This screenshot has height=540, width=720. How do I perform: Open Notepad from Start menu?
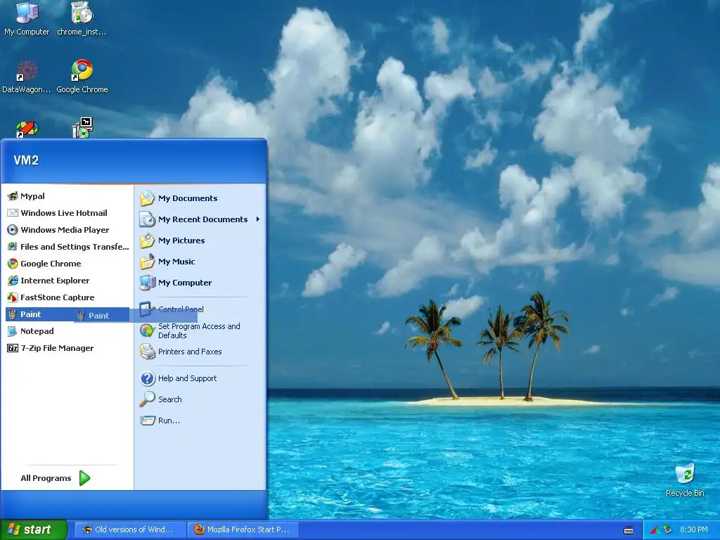tap(67, 331)
